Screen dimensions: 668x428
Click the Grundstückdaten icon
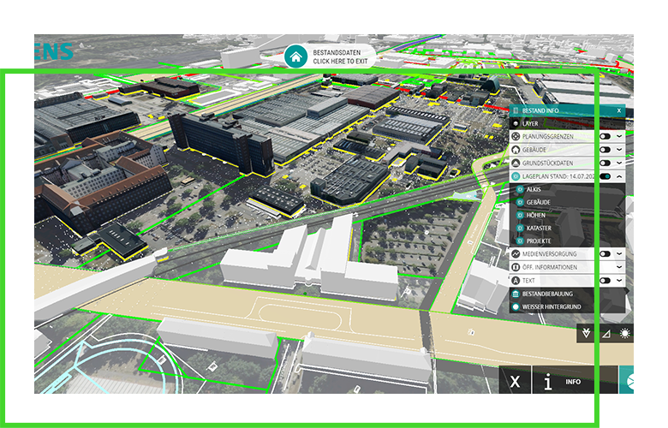[x=516, y=163]
